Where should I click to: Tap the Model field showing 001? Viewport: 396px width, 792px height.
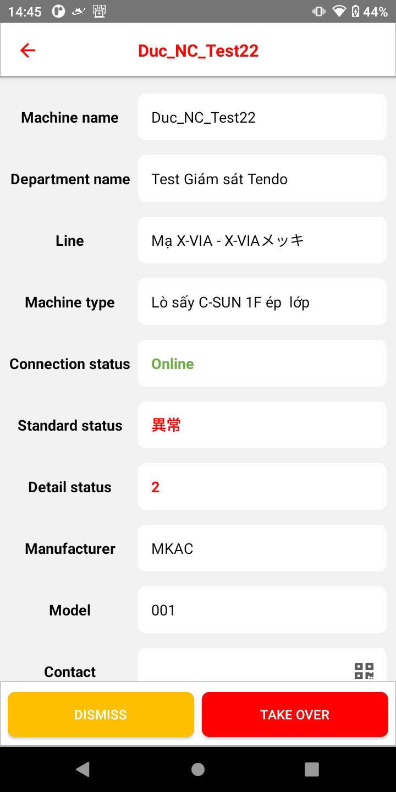[x=262, y=610]
